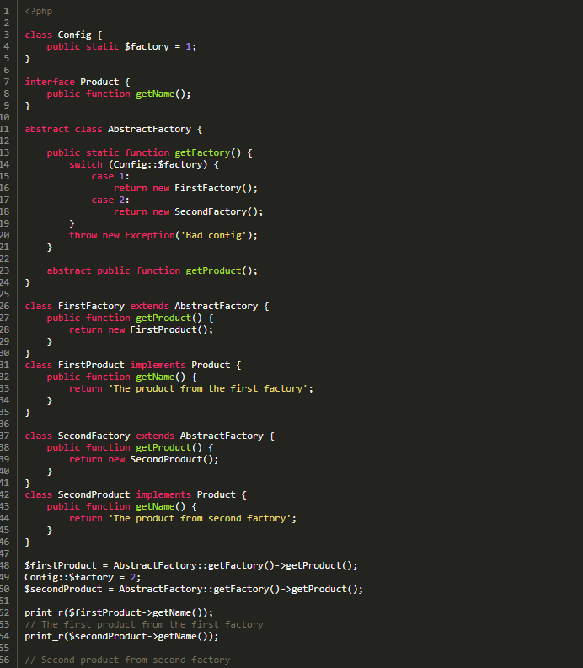This screenshot has height=668, width=583.
Task: Click the 'case 2:' line
Action: point(110,200)
